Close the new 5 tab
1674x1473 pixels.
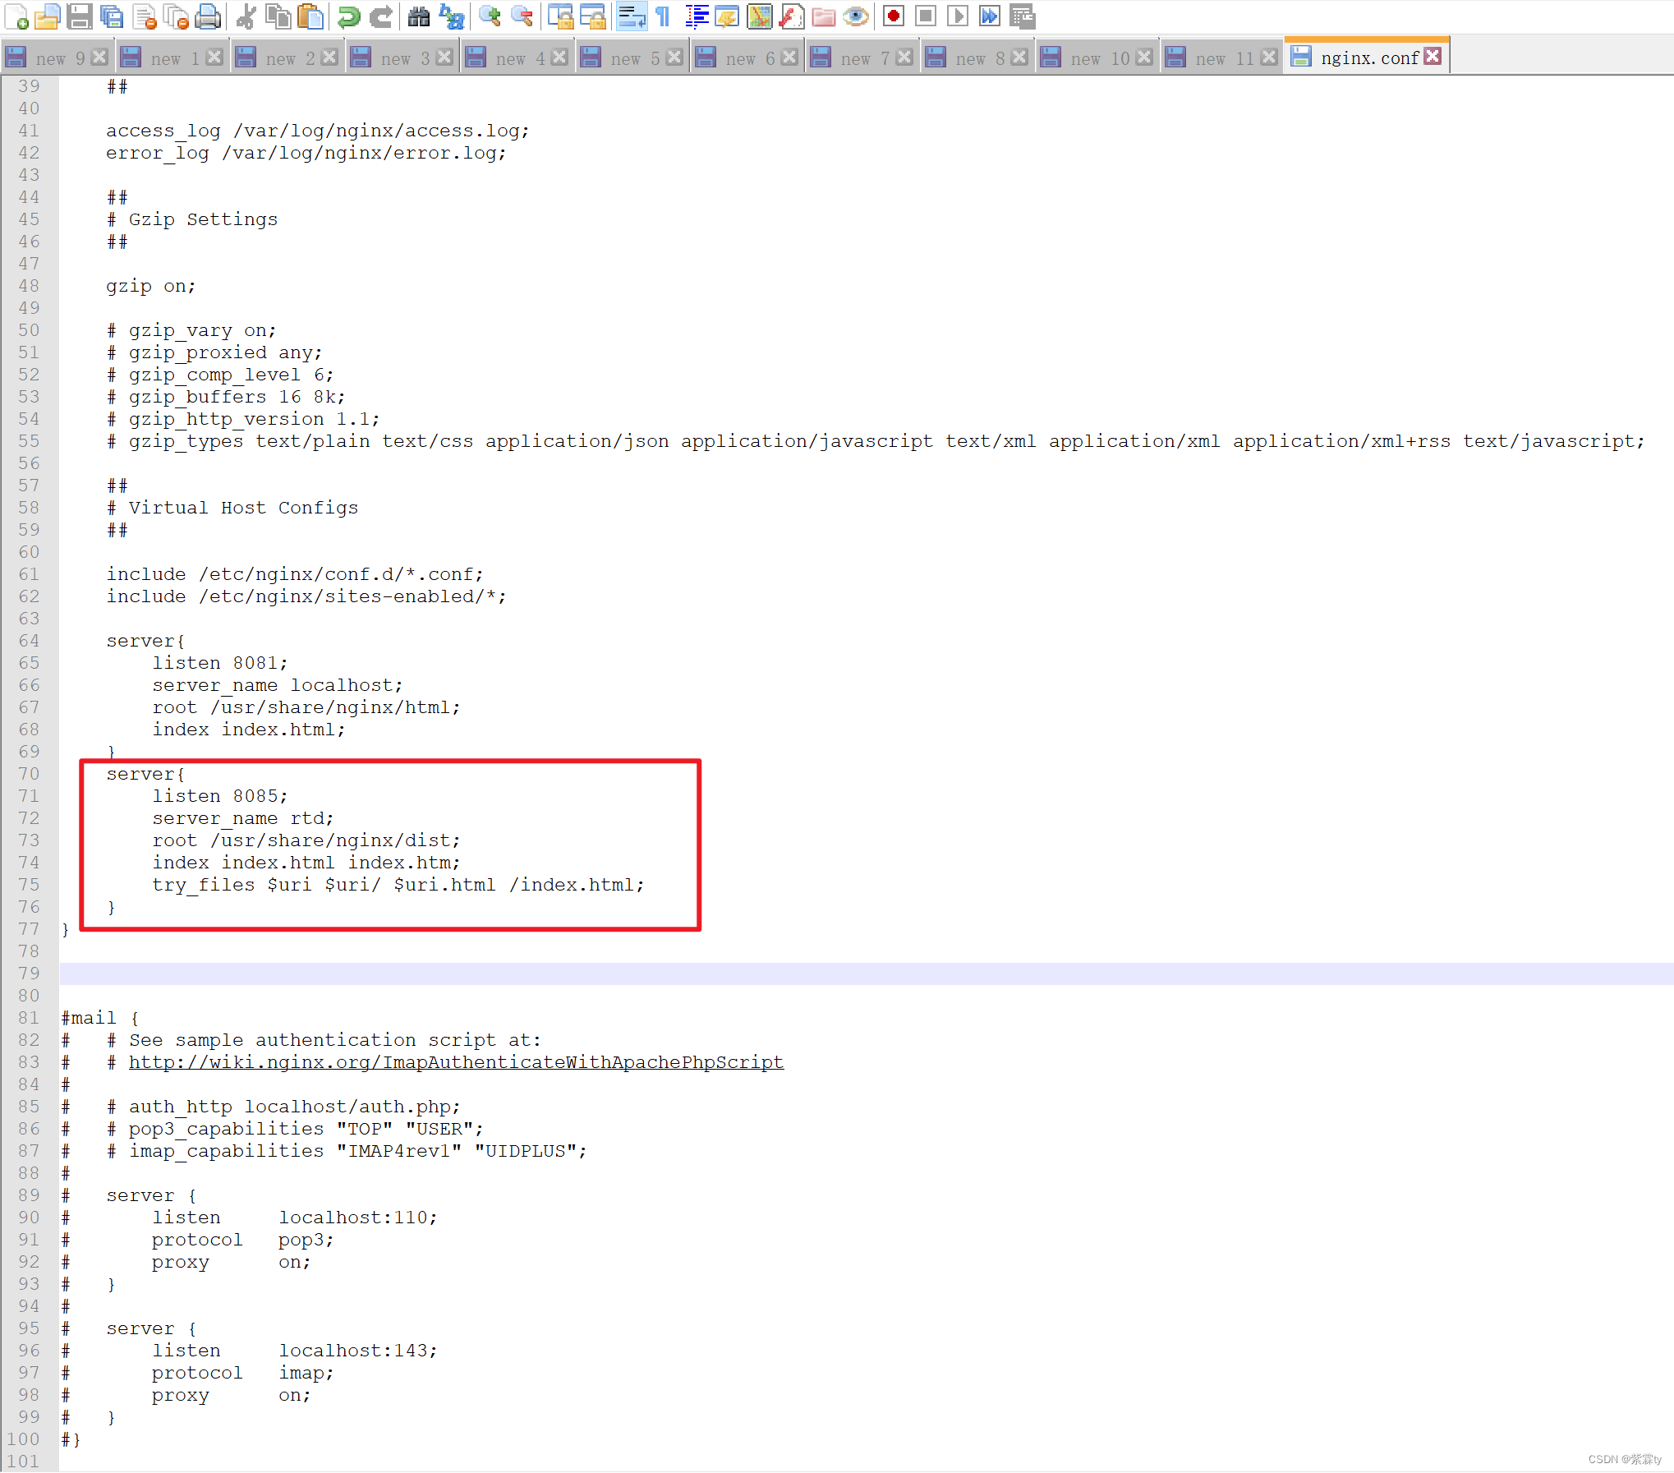coord(674,57)
